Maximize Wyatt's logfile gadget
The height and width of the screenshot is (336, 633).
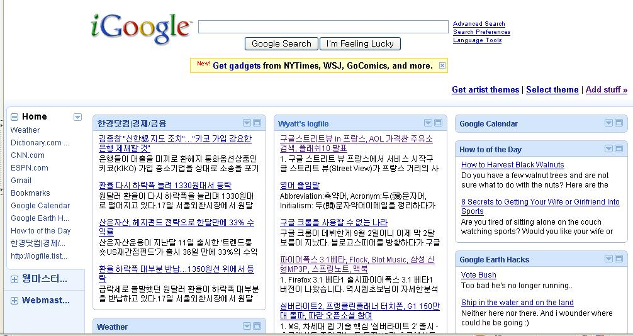click(x=438, y=123)
